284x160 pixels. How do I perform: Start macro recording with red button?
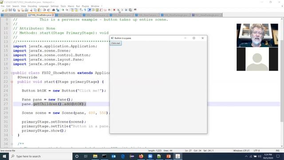(x=114, y=10)
